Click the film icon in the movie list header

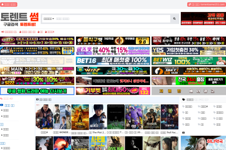[x=37, y=99]
